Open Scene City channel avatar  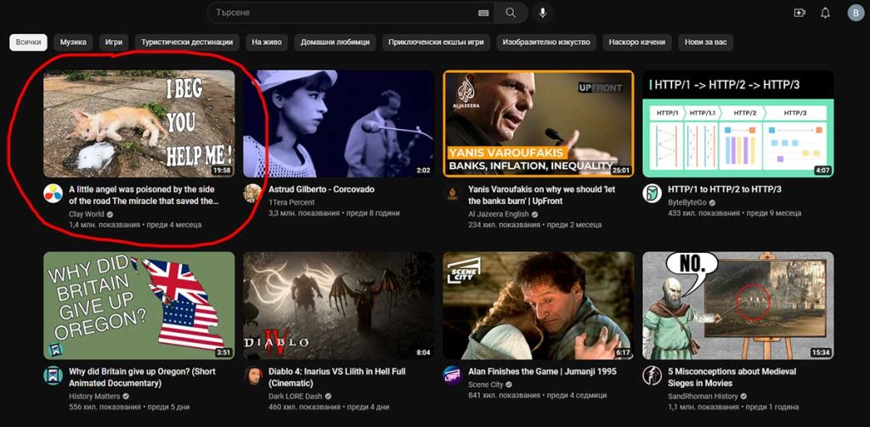click(x=452, y=375)
